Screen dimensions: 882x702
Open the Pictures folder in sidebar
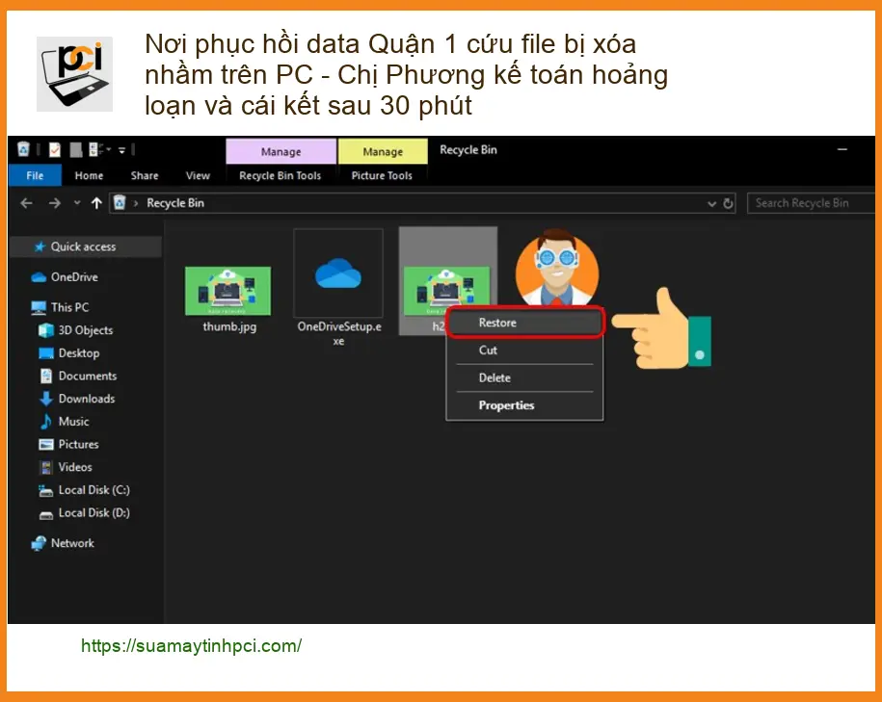(x=78, y=444)
